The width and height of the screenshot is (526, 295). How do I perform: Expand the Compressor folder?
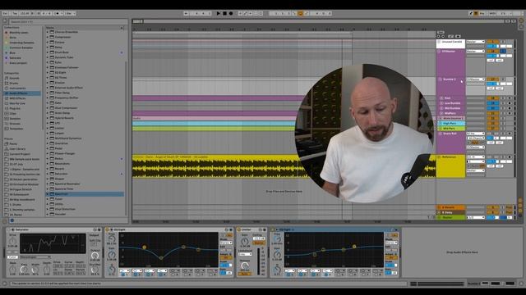48,37
